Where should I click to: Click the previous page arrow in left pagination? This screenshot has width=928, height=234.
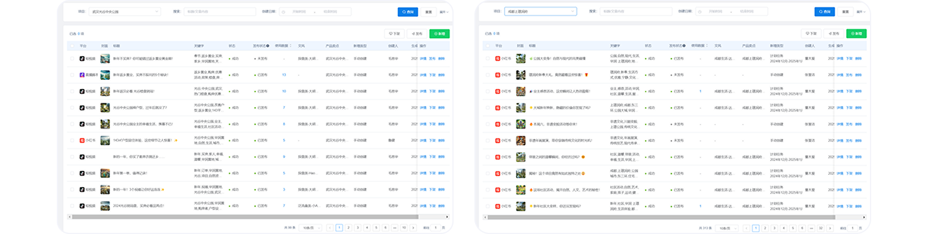pyautogui.click(x=330, y=228)
